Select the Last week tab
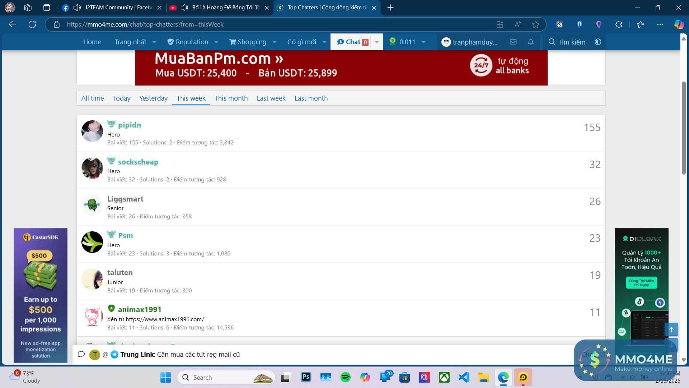Screen dimensions: 689x388 coord(271,98)
